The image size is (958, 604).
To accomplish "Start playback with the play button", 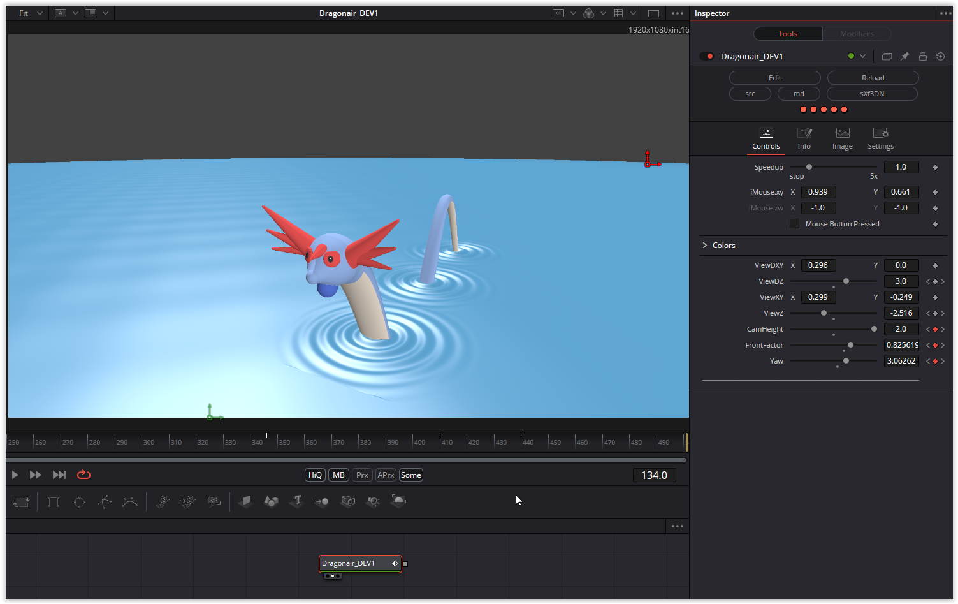I will click(15, 475).
